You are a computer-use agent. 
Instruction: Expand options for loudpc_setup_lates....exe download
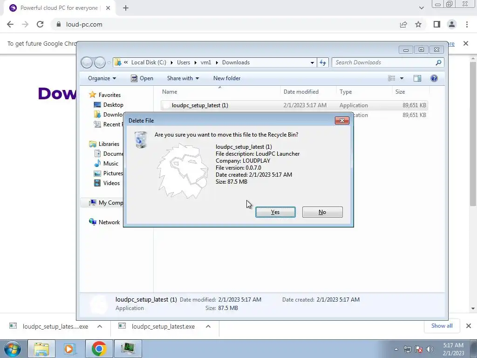coord(100,326)
